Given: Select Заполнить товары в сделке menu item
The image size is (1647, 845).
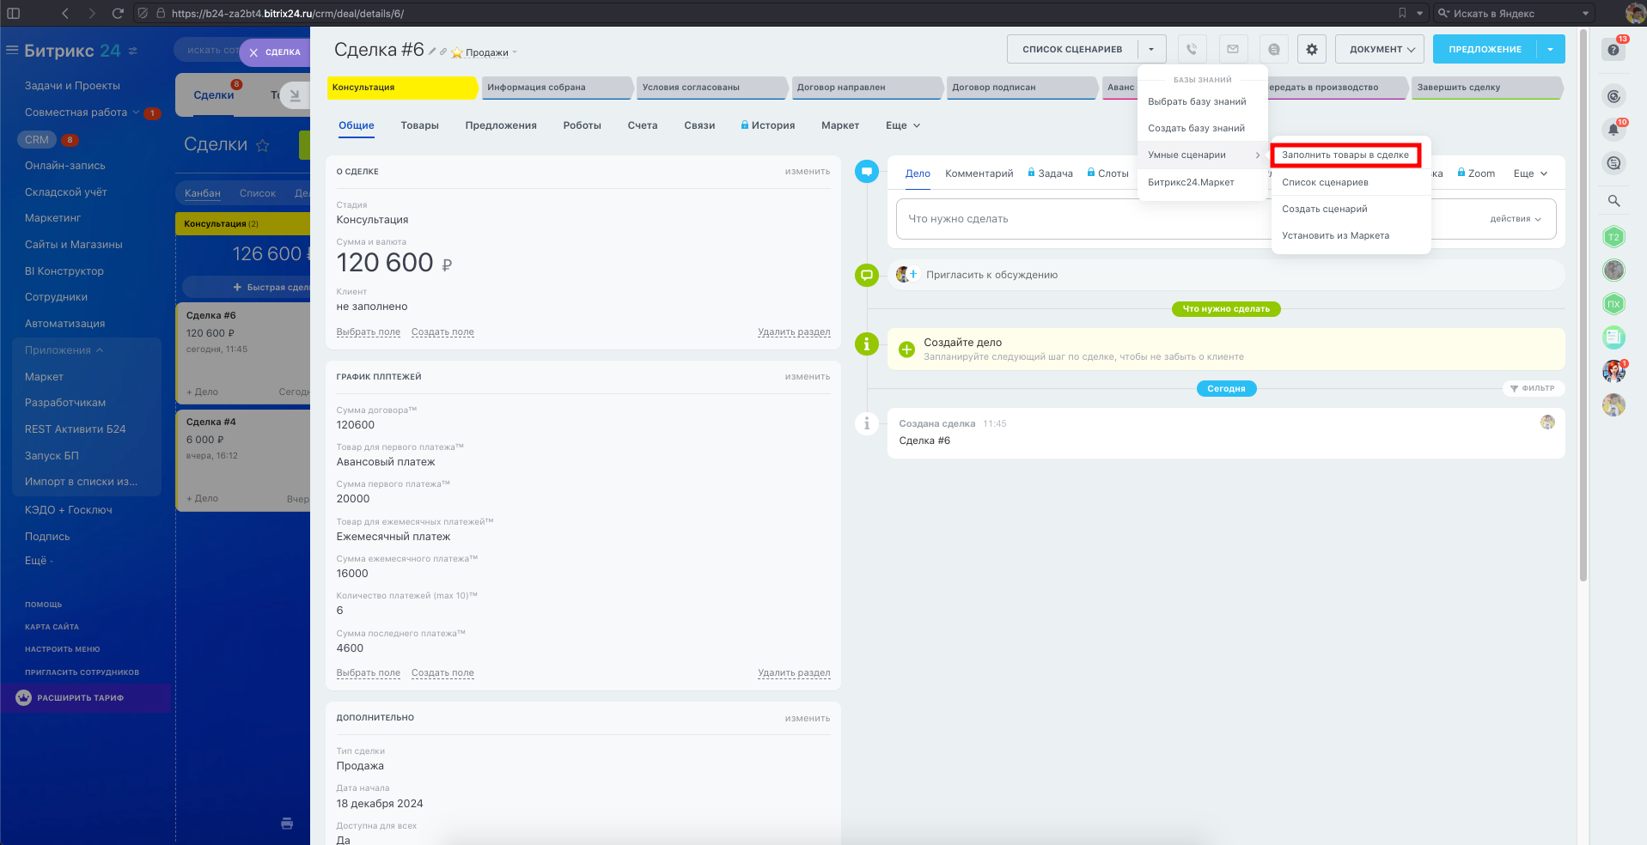Looking at the screenshot, I should coord(1345,155).
